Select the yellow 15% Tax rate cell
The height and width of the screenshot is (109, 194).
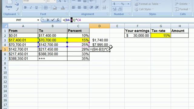(x=161, y=36)
